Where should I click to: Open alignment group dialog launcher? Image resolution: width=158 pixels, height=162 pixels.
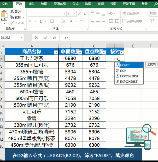click(x=146, y=29)
